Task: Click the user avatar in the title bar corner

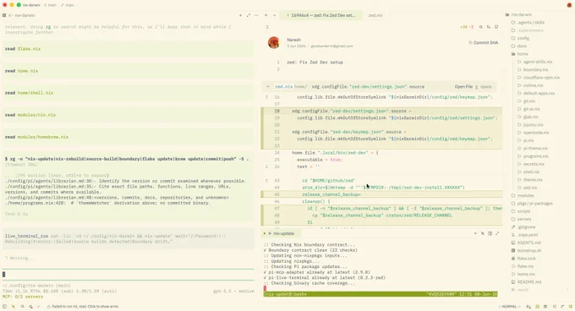Action: [569, 5]
